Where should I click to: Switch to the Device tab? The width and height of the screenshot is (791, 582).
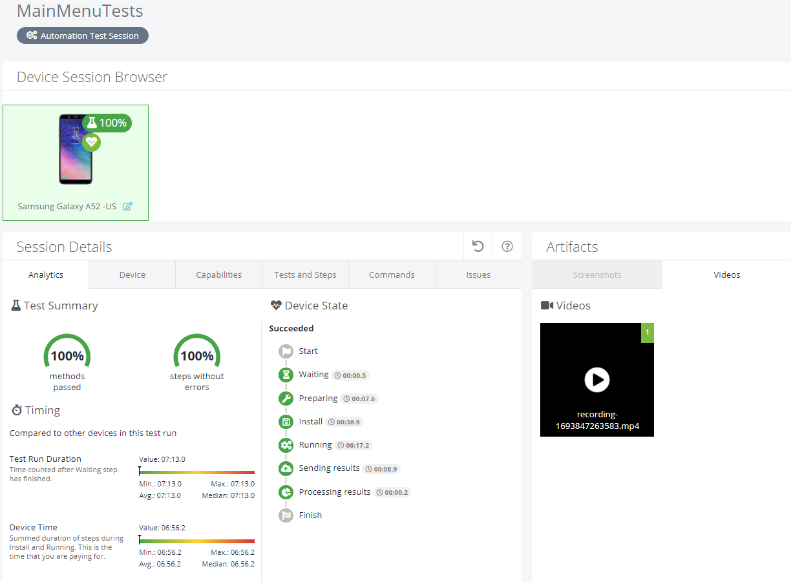(131, 275)
